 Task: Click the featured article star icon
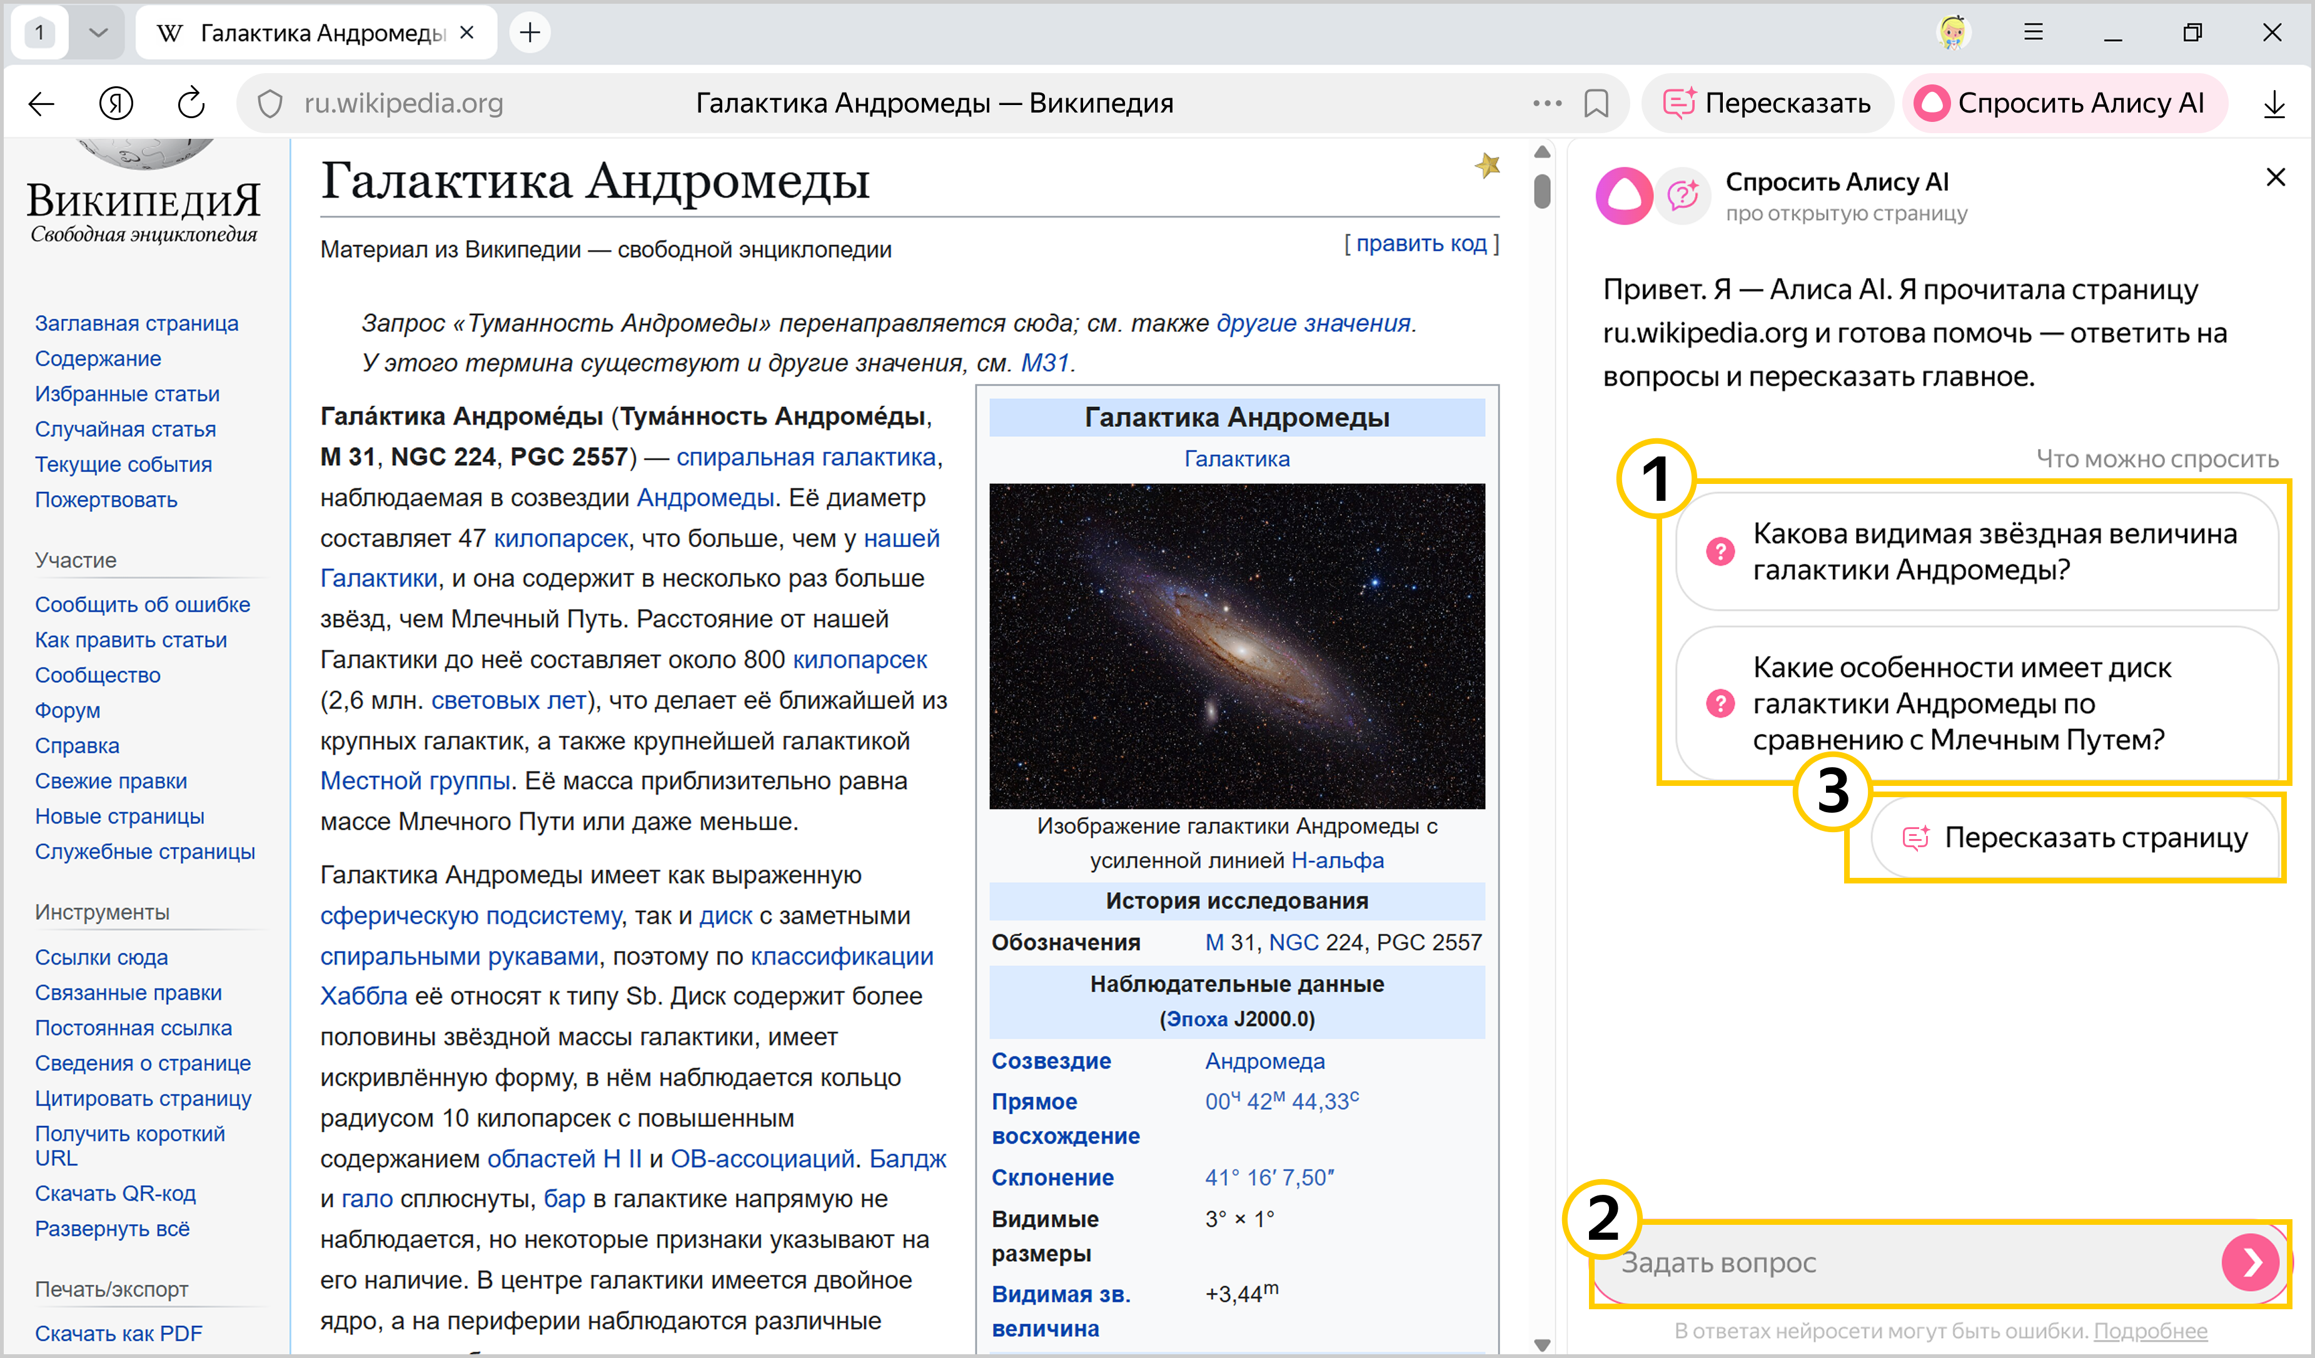1487,166
